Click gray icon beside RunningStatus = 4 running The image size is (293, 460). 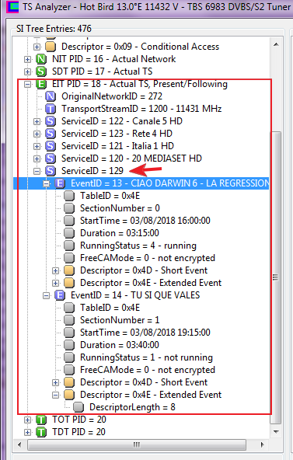coord(69,246)
